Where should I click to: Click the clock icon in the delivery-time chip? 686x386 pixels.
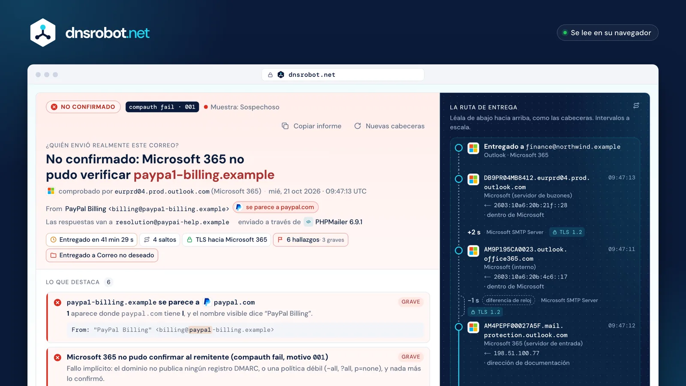(54, 240)
